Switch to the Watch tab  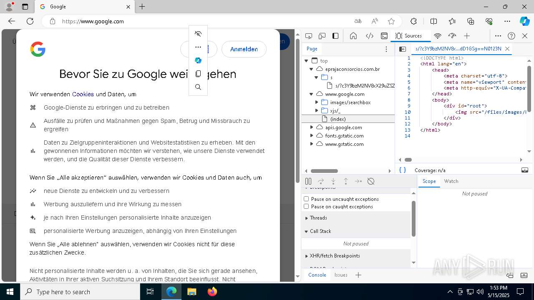click(x=451, y=181)
